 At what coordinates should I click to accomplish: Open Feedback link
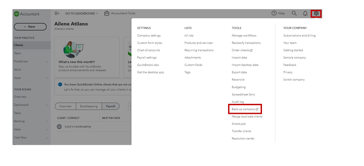pos(290,65)
